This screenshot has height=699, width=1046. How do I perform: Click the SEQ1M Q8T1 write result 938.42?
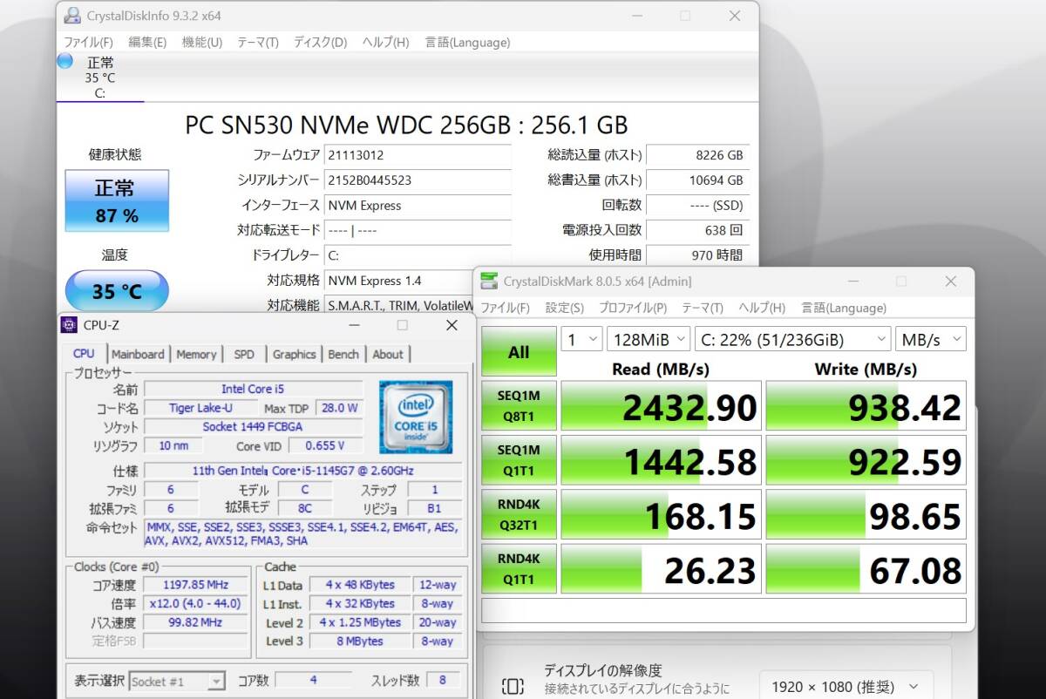pos(866,406)
